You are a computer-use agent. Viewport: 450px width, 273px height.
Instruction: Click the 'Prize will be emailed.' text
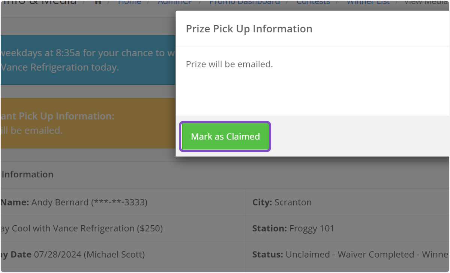(229, 64)
